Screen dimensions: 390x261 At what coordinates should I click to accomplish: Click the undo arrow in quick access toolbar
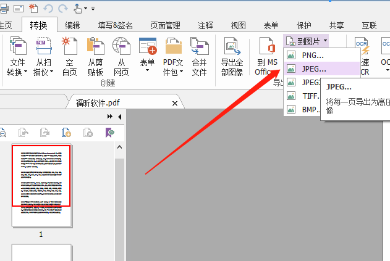(x=49, y=8)
